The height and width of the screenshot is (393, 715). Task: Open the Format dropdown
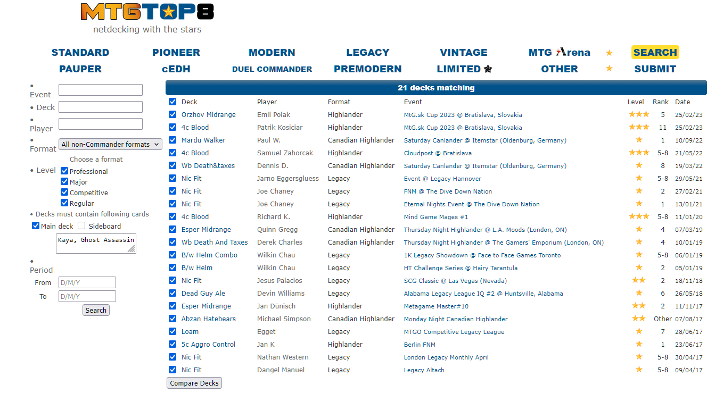click(110, 144)
